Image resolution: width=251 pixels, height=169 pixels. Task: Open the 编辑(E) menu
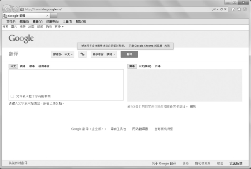24,21
